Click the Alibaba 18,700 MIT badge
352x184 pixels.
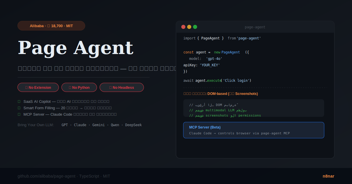(51, 26)
